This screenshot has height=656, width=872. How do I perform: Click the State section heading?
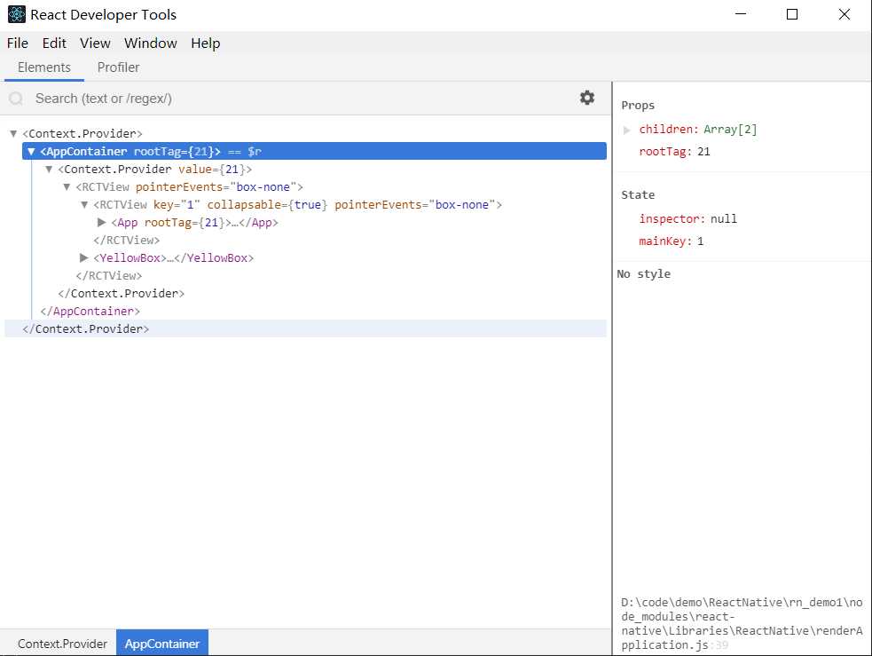pyautogui.click(x=638, y=194)
